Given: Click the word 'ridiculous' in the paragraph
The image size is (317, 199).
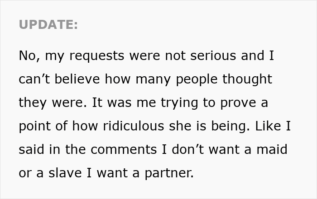Looking at the screenshot, I should click(x=134, y=126).
